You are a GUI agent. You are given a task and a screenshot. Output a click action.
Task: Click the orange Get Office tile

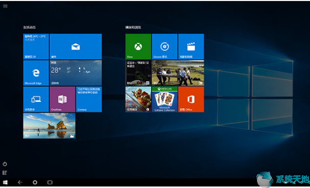point(191,99)
